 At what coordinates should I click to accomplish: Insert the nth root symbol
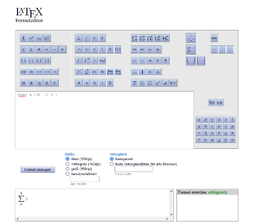coord(47,38)
